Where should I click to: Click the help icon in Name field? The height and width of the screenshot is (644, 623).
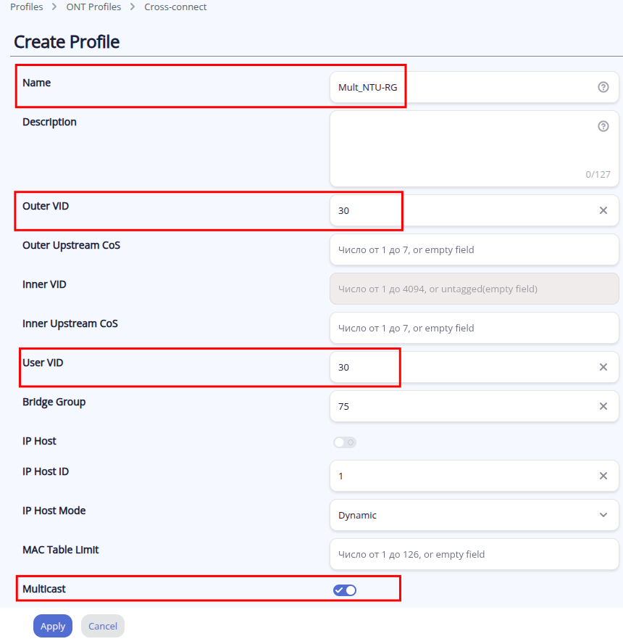tap(603, 87)
